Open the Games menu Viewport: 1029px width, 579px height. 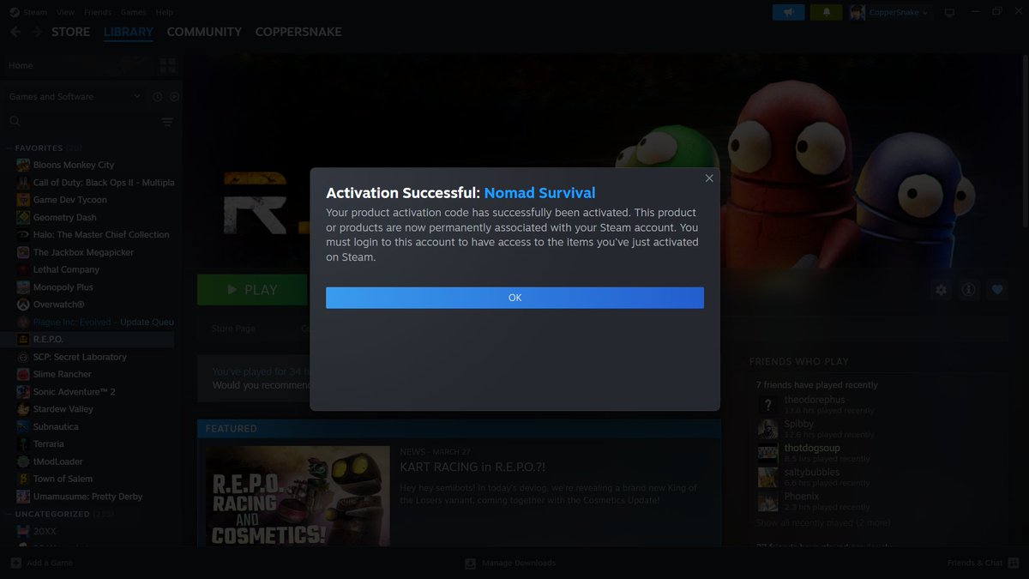[x=134, y=12]
